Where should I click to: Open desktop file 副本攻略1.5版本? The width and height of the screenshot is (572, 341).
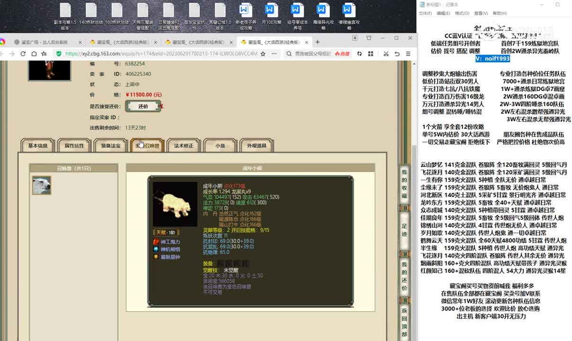point(65,17)
